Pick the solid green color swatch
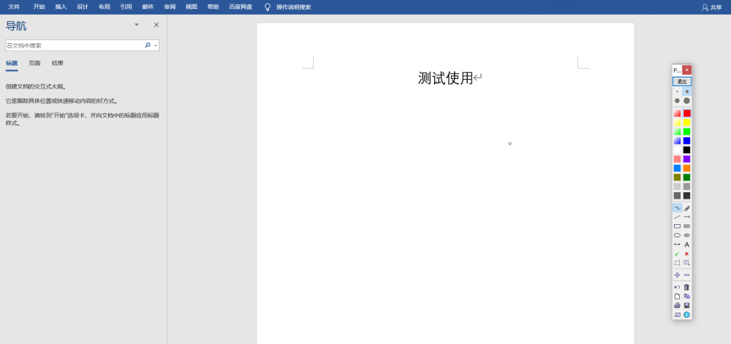The image size is (731, 344). click(x=686, y=131)
